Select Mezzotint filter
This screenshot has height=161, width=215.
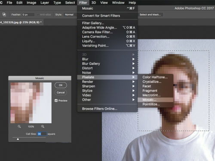point(155,95)
